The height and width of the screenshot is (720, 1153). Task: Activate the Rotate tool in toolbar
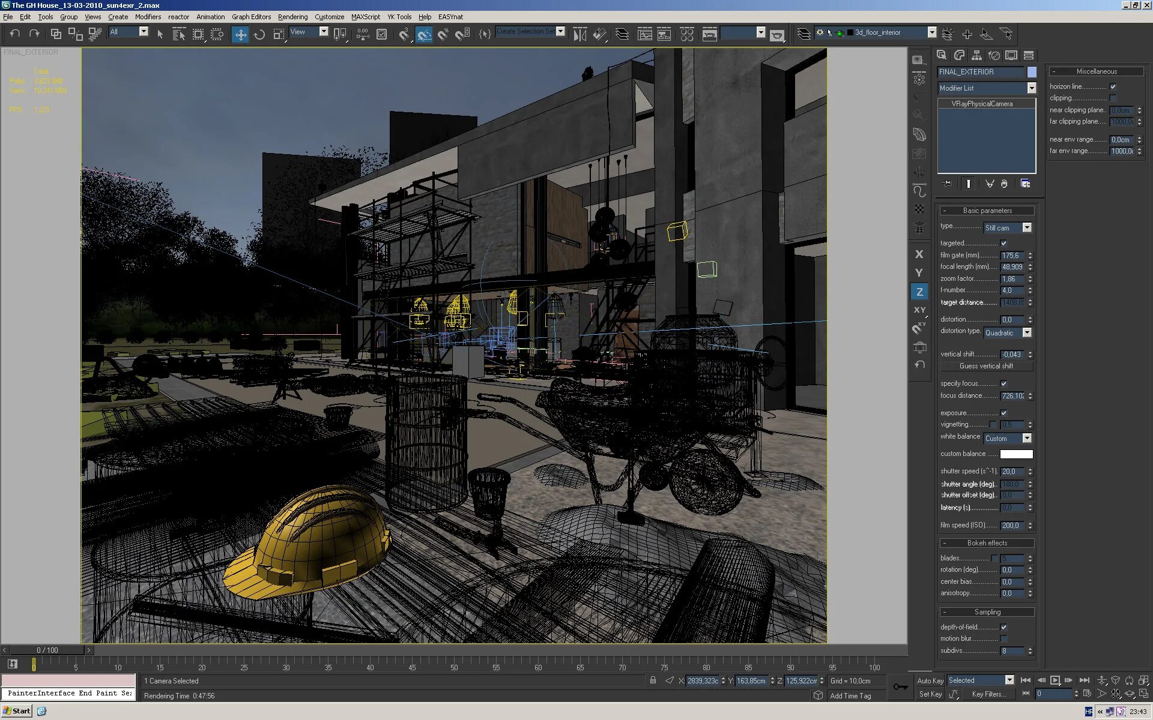[259, 34]
